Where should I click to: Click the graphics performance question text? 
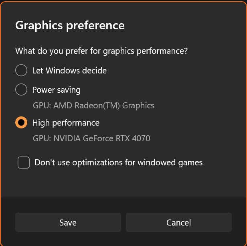tap(101, 51)
